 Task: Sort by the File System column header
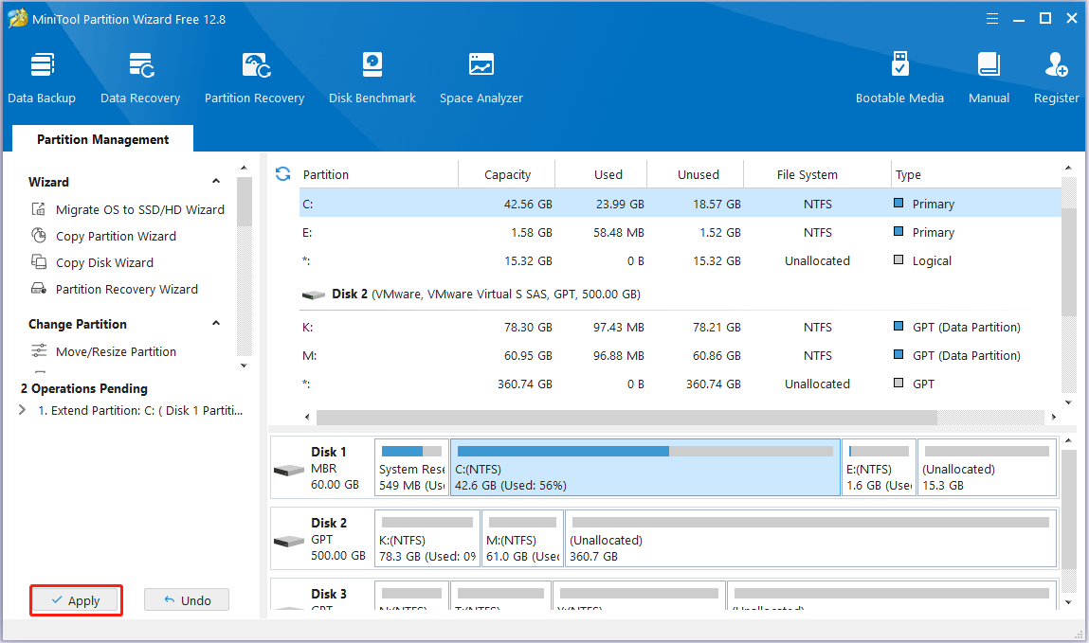coord(817,174)
